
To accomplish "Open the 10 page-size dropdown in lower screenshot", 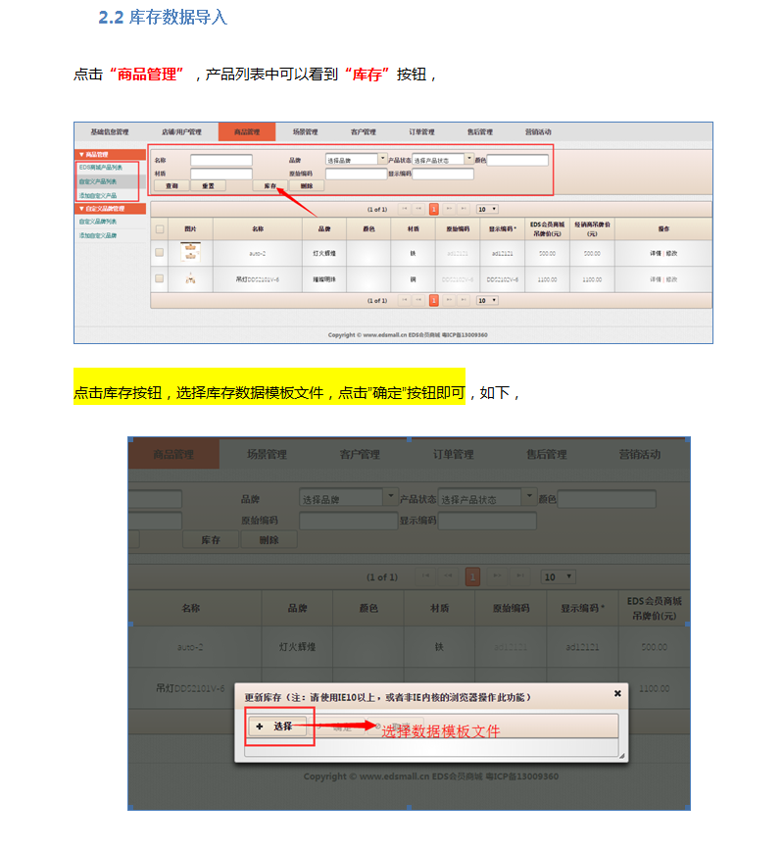I will [558, 577].
